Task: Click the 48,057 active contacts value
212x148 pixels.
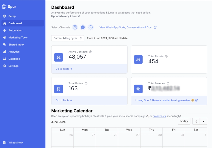Action: [x=77, y=57]
